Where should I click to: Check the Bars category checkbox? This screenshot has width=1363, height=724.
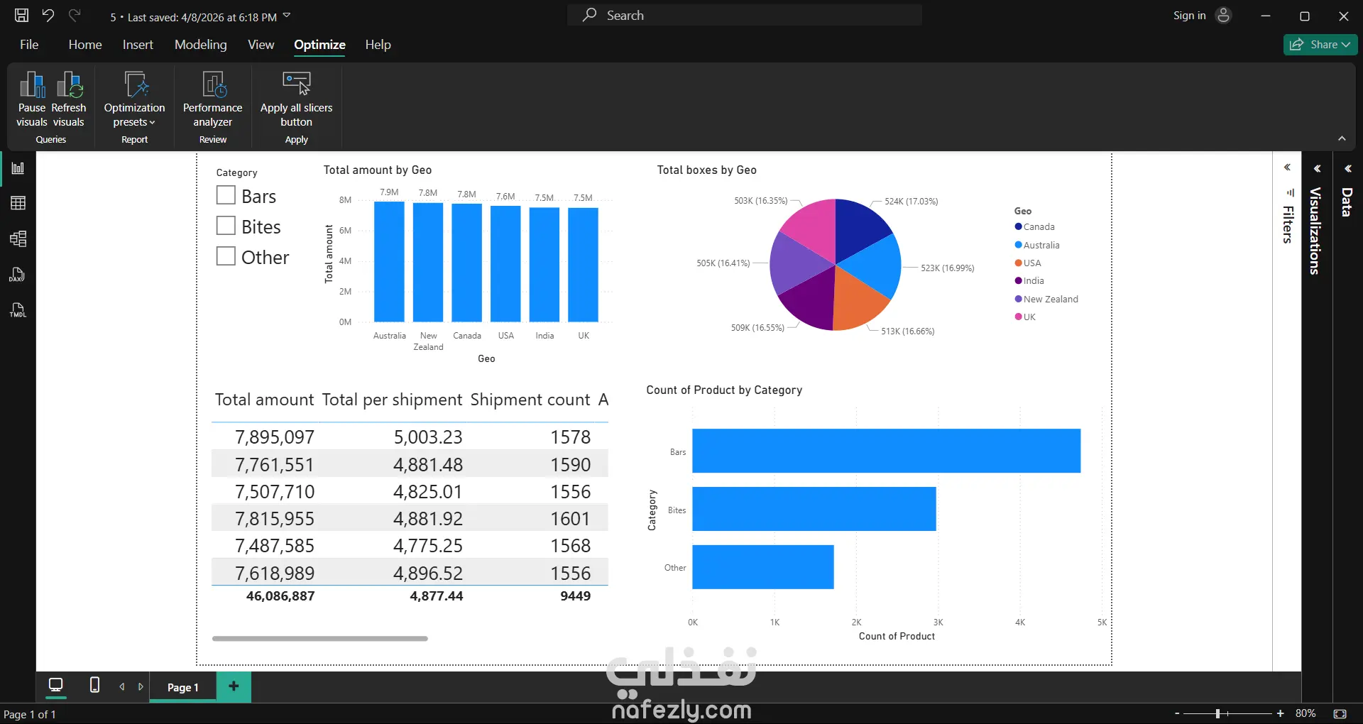point(226,195)
